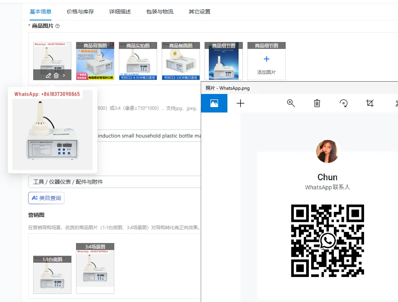
Task: Open the Photos app gallery view icon
Action: coord(214,103)
